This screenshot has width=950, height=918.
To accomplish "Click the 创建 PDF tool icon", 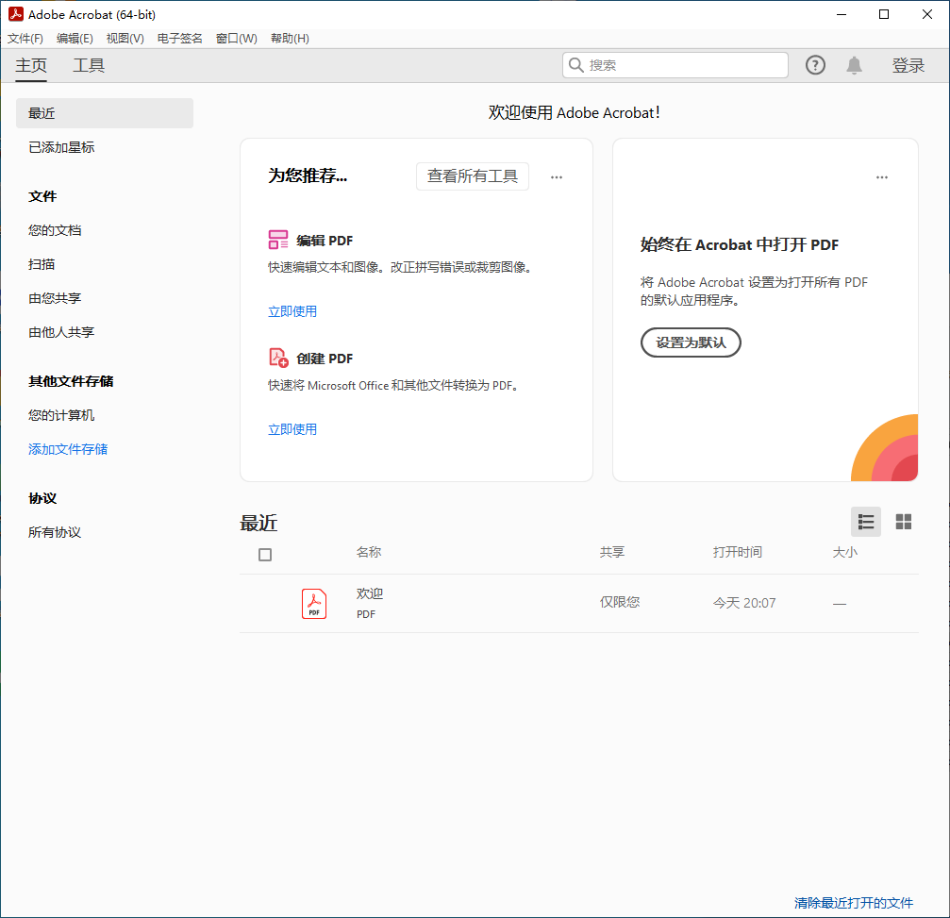I will (277, 358).
